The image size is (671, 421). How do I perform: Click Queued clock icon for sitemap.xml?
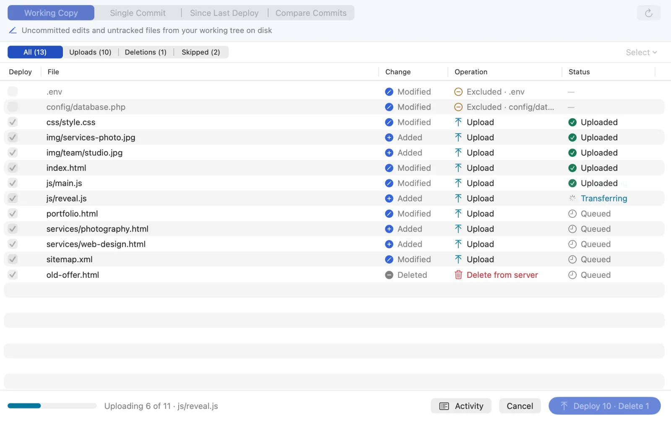pyautogui.click(x=572, y=259)
